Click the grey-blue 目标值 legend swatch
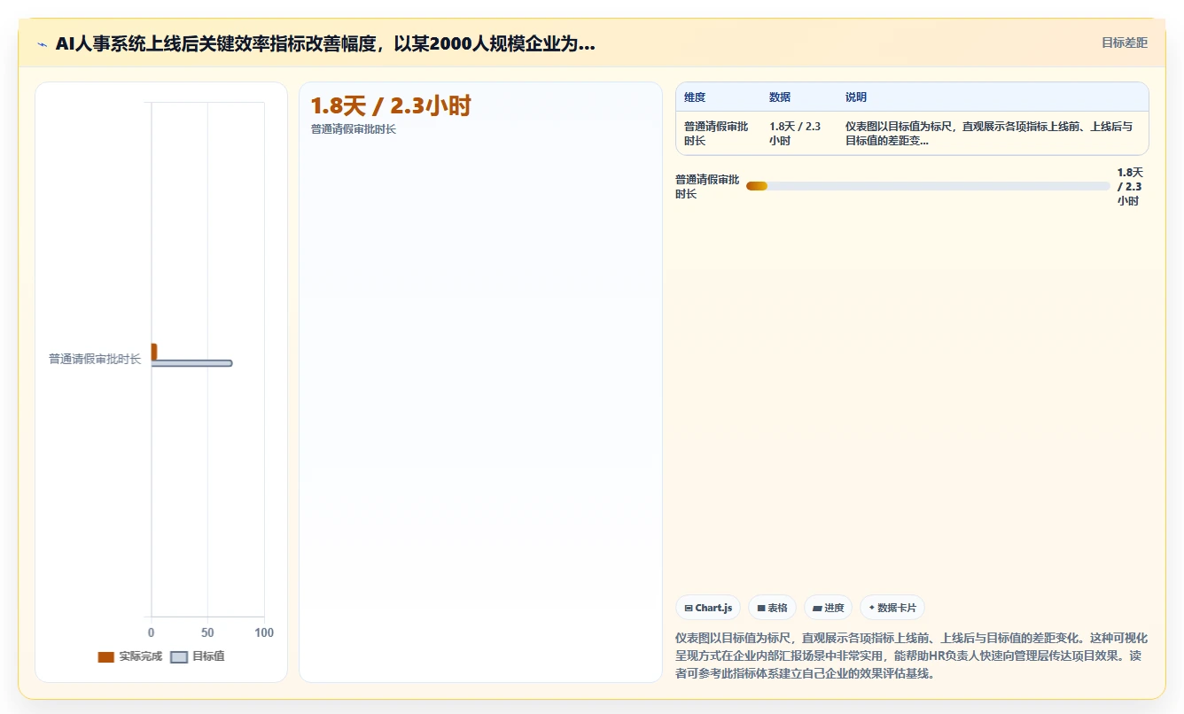 click(x=179, y=656)
